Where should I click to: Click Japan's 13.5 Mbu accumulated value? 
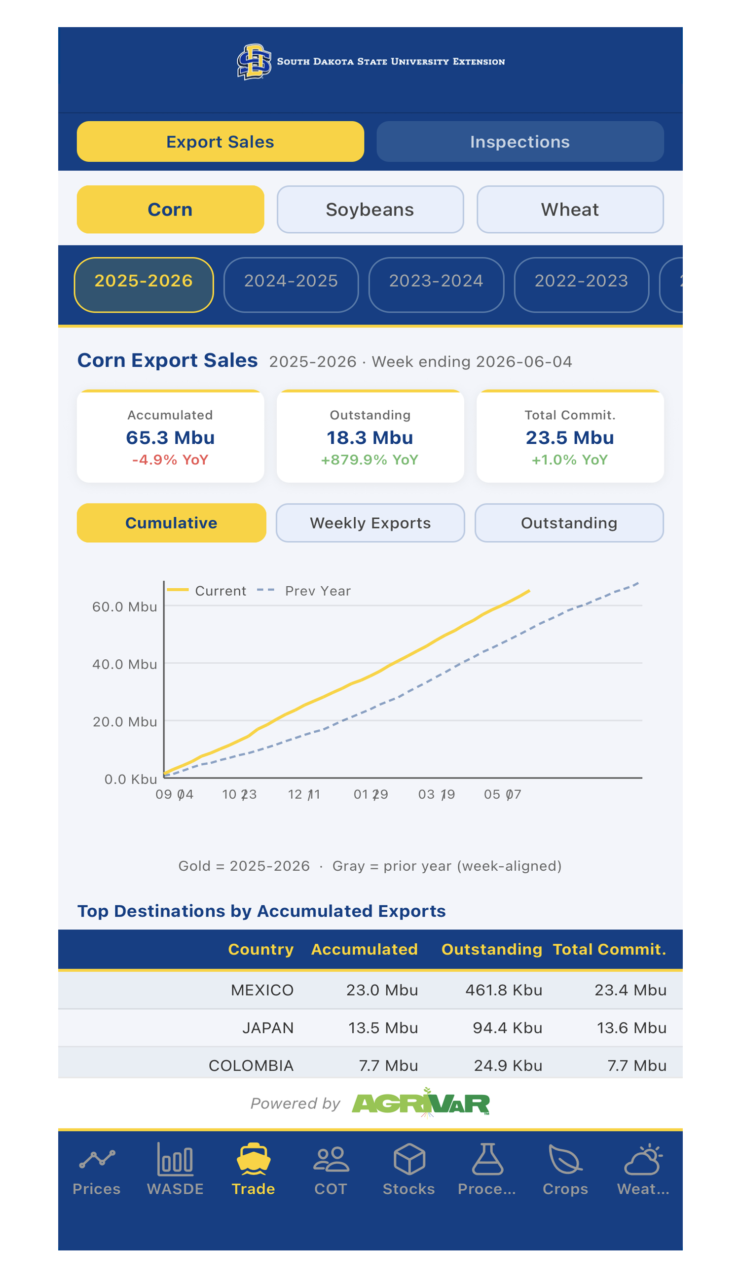click(383, 1028)
